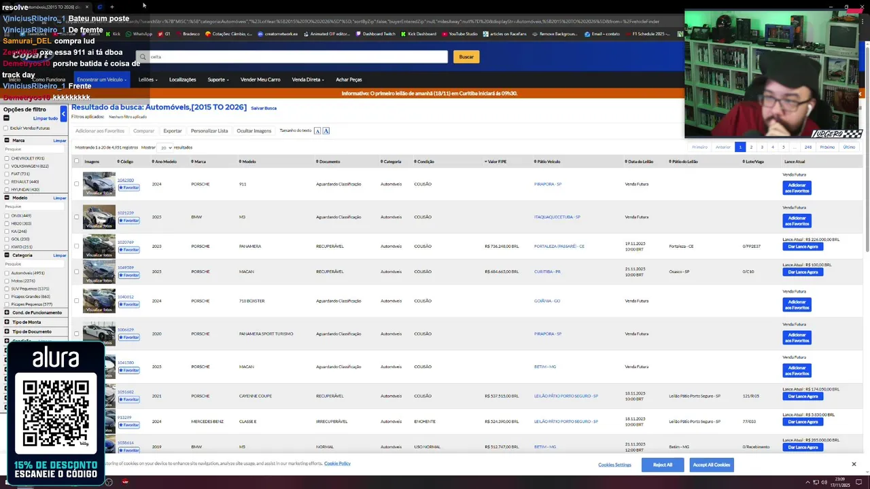870x489 pixels.
Task: Close the orange informativo banner
Action: tap(859, 94)
